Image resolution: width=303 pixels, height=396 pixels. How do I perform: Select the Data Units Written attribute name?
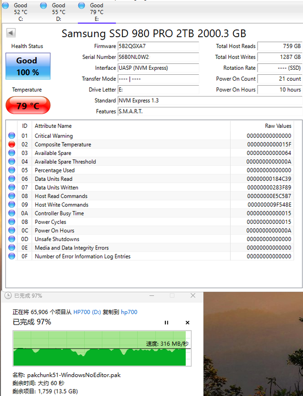(56, 188)
